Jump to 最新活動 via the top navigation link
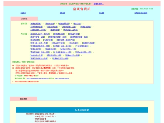The height and width of the screenshot is (123, 164). point(62,13)
